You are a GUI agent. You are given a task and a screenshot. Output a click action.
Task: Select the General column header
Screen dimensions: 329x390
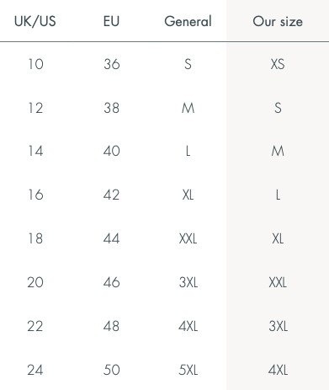tap(188, 21)
